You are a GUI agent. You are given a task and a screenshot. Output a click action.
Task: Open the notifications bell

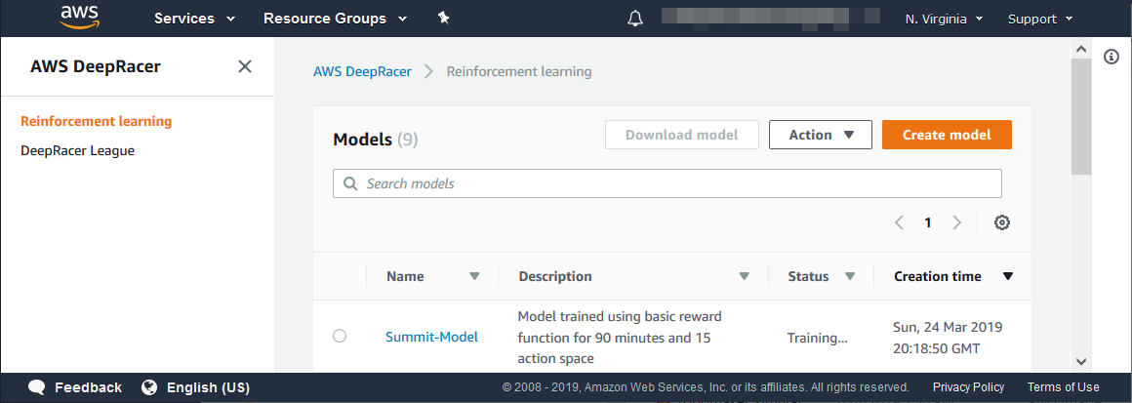pyautogui.click(x=635, y=19)
